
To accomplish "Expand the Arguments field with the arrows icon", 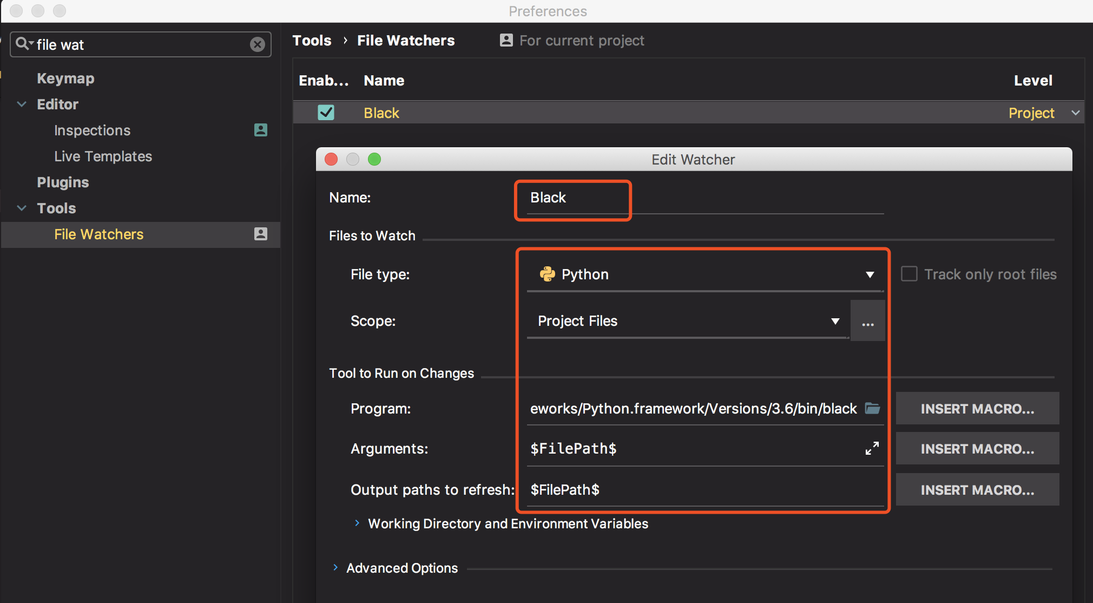I will tap(872, 448).
